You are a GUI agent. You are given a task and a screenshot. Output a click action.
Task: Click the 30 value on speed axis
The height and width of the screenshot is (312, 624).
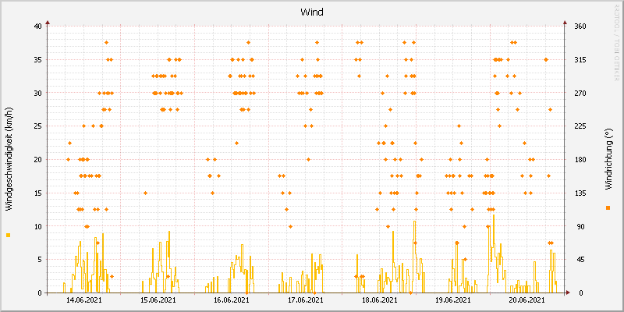pyautogui.click(x=37, y=93)
